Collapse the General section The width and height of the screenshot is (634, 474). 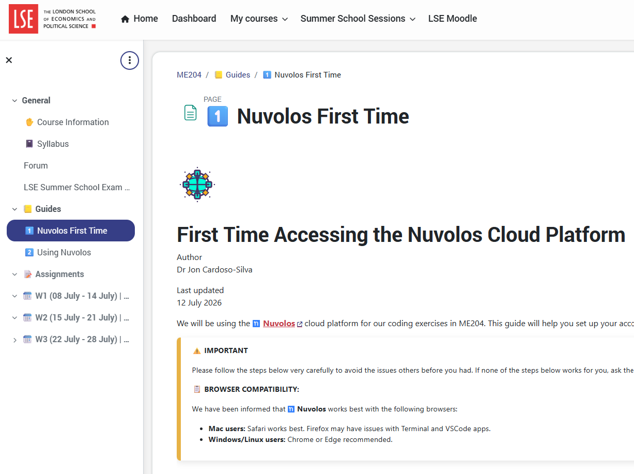pos(14,101)
